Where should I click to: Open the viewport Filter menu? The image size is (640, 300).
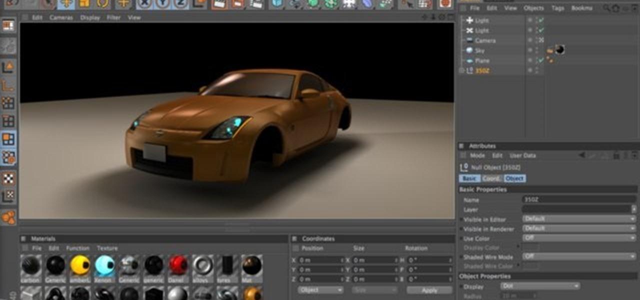(114, 17)
